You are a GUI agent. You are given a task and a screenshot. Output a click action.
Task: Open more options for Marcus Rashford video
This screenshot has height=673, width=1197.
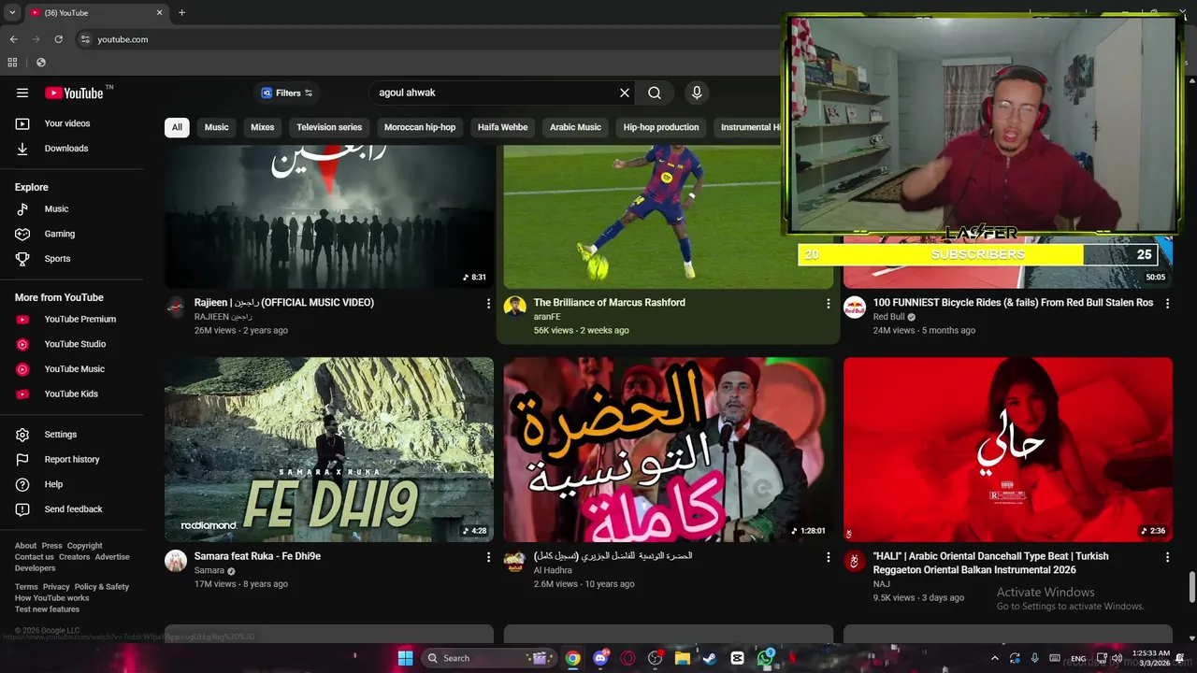pyautogui.click(x=828, y=304)
